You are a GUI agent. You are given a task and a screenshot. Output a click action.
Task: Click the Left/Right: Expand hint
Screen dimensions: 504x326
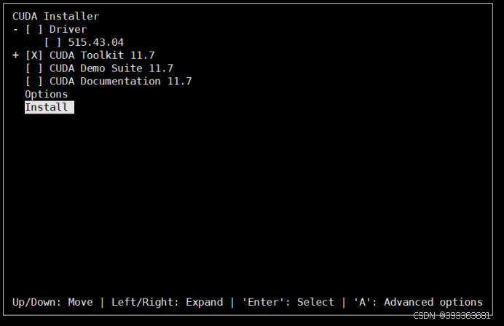[167, 302]
